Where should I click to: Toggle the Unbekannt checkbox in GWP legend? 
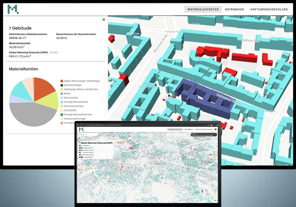pos(80,146)
